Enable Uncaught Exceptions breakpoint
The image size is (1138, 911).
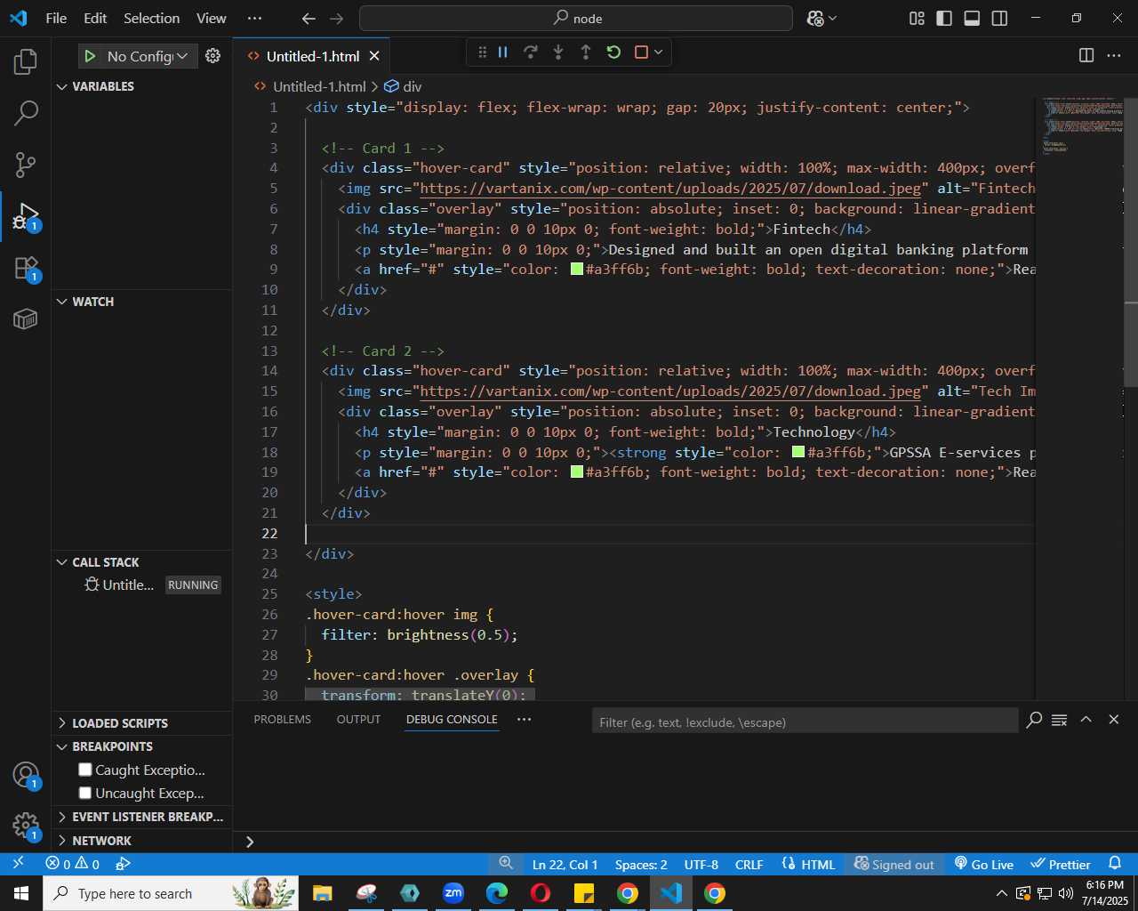[x=85, y=793]
